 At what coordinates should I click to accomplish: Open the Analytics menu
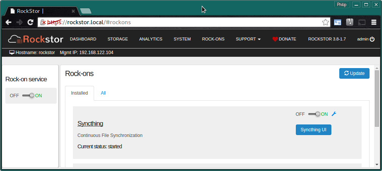point(150,39)
